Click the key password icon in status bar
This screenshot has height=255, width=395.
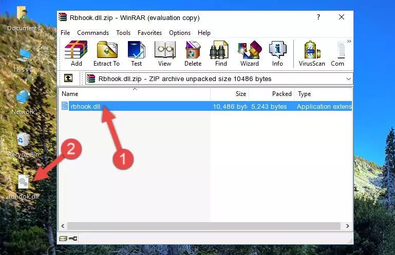73,238
